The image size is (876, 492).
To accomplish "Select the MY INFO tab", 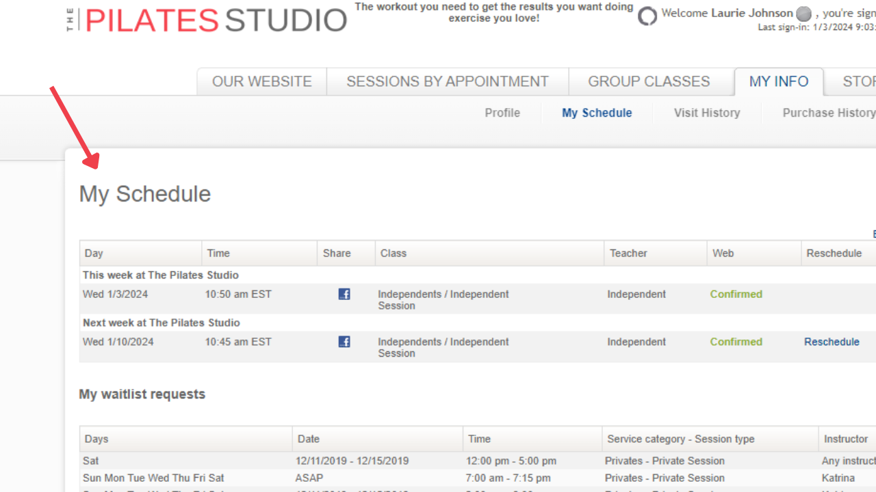I will (779, 82).
